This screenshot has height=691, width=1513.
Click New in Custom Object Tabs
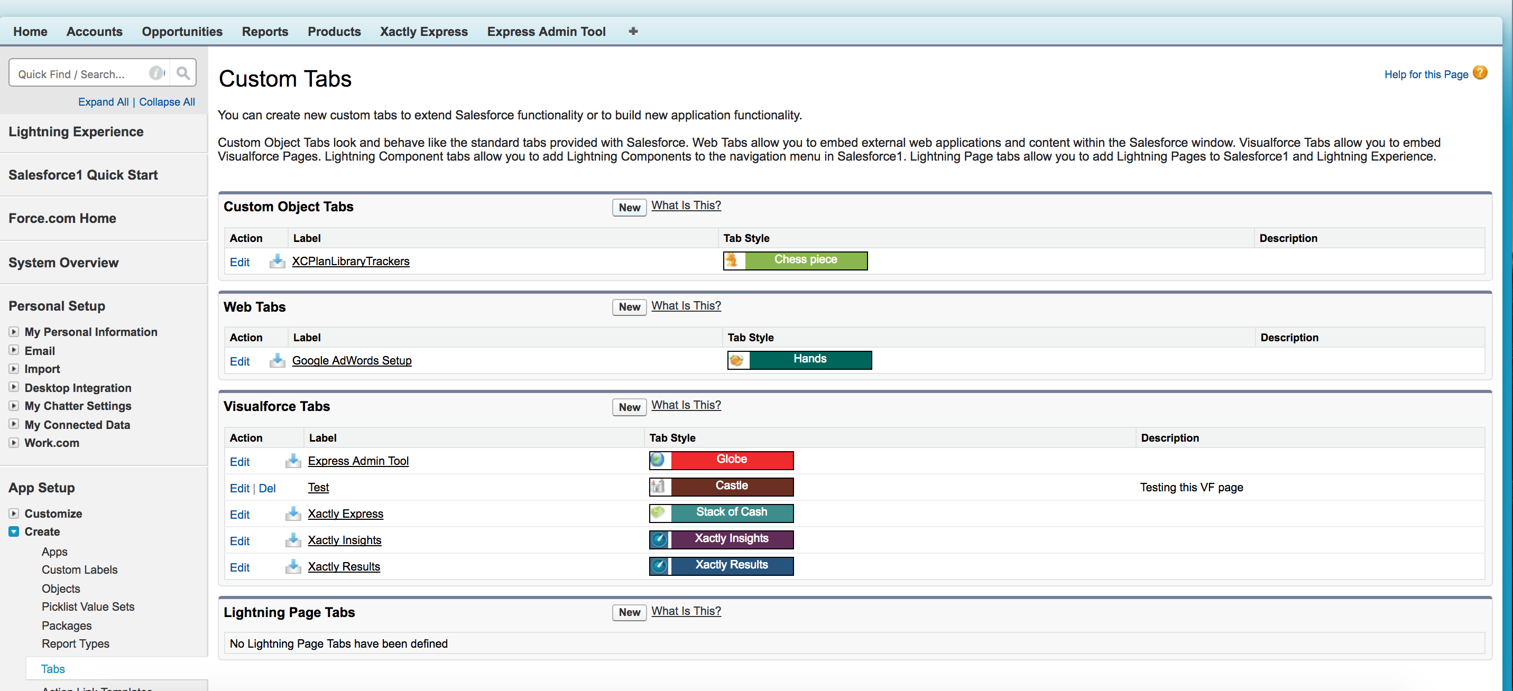click(629, 207)
